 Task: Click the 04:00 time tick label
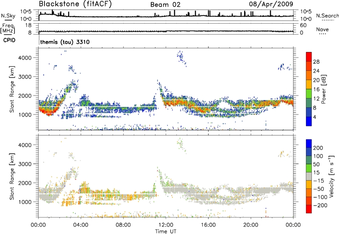click(81, 225)
